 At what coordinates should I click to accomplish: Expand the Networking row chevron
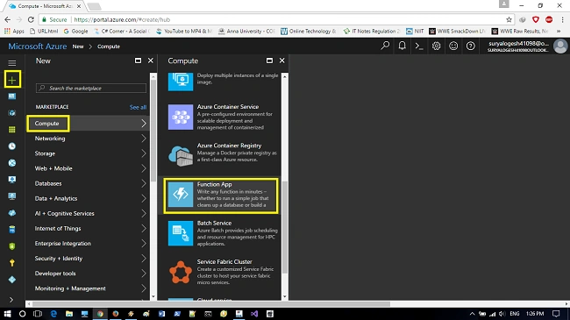click(x=144, y=139)
